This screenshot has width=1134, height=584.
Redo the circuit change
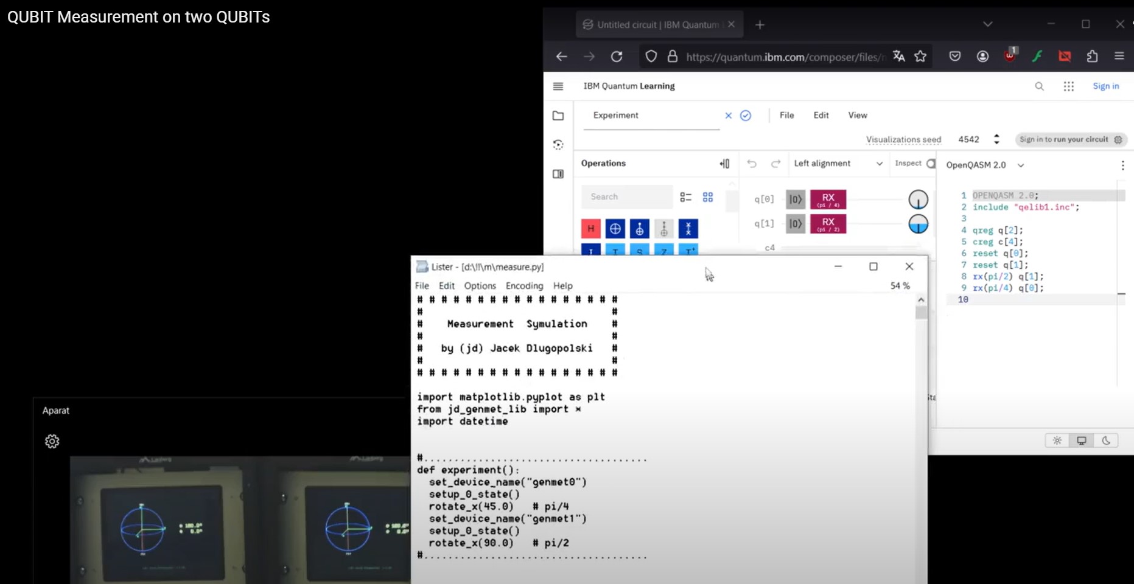coord(775,164)
